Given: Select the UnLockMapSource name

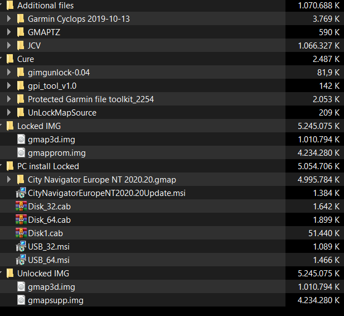Looking at the screenshot, I should pyautogui.click(x=62, y=113).
